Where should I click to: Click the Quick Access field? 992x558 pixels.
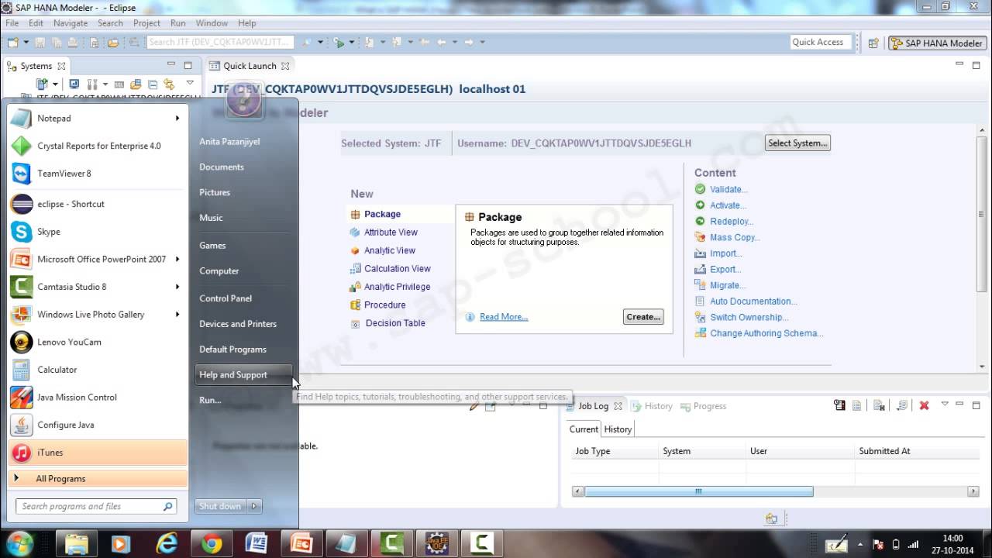point(820,43)
